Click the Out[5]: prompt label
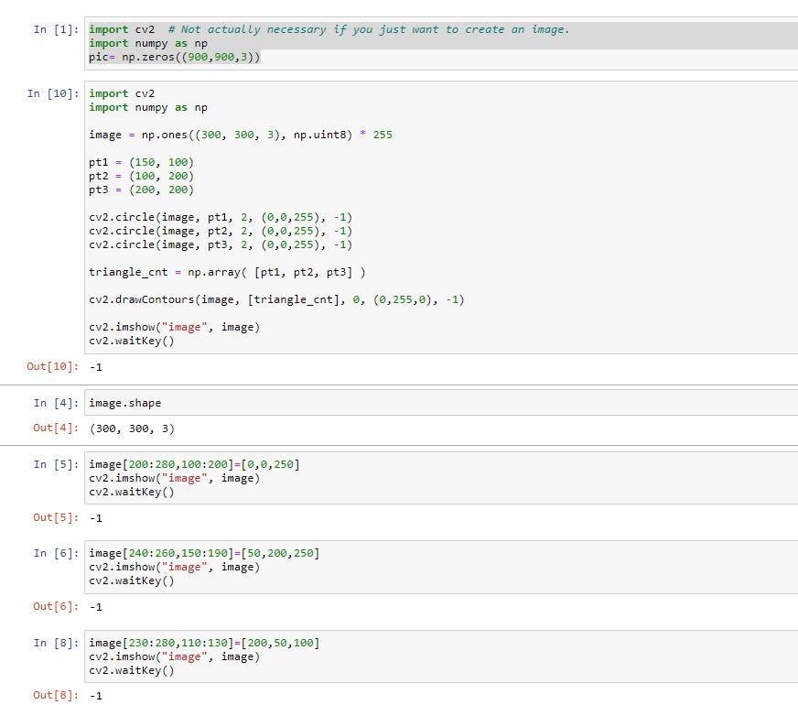Viewport: 798px width, 705px height. pos(56,517)
